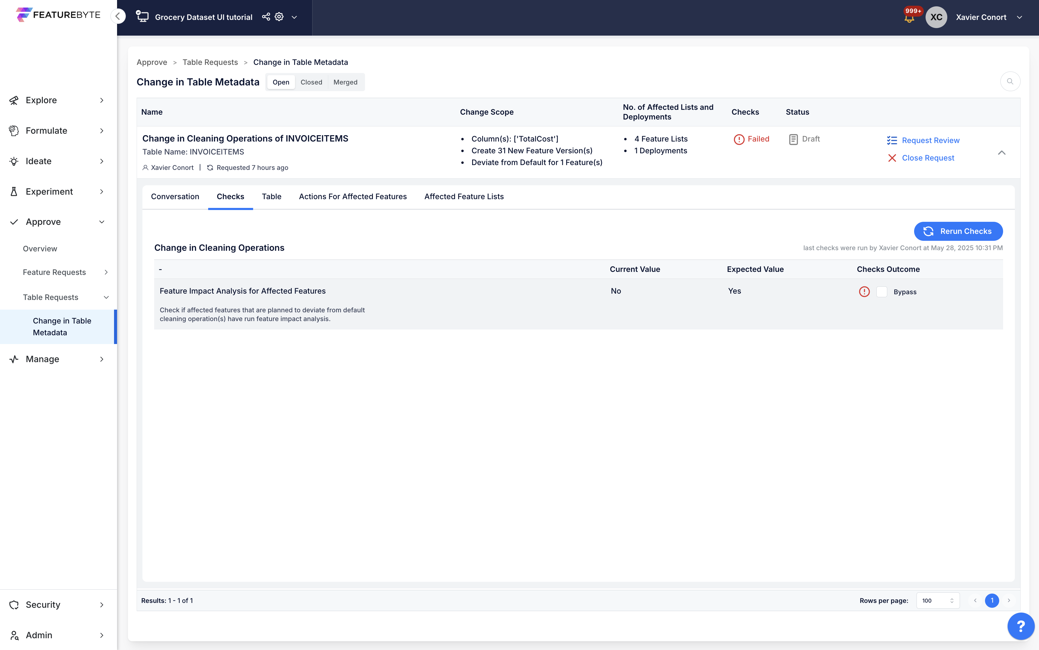Screen dimensions: 1039x650
Task: Select the Closed status filter
Action: [311, 82]
